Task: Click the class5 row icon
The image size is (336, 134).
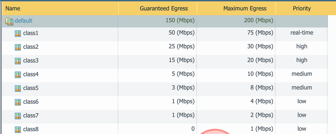Action: [x=18, y=88]
